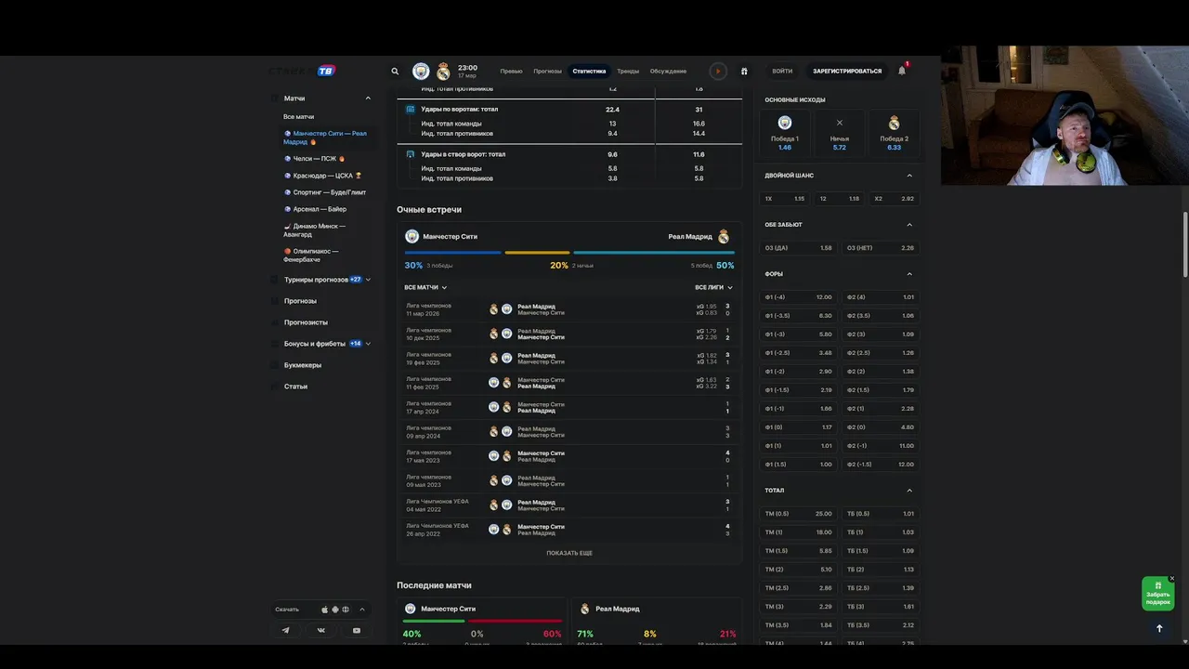
Task: Open Букмекеры in sidebar
Action: [303, 365]
